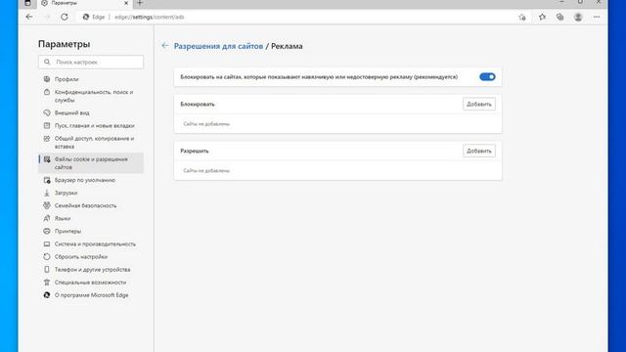Open the Сбросить настройки label
The width and height of the screenshot is (626, 352).
tap(81, 256)
